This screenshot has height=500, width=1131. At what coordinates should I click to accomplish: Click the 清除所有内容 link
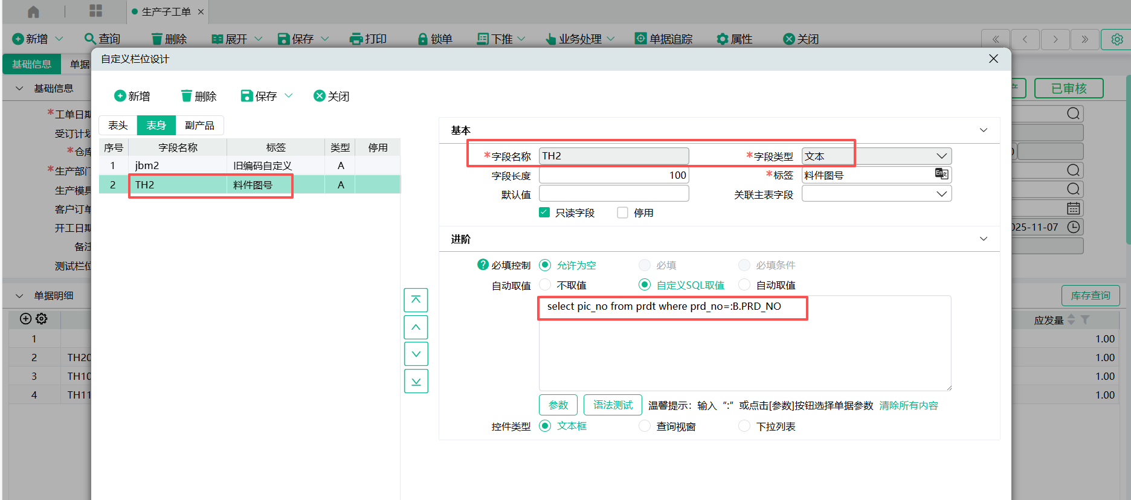(908, 405)
